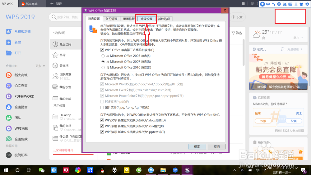The height and width of the screenshot is (175, 311).
Task: Open File Explorer from the taskbar
Action: 163,170
